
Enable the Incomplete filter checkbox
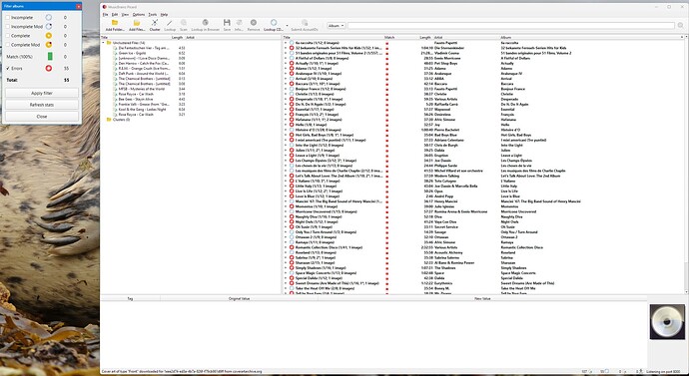coord(7,18)
